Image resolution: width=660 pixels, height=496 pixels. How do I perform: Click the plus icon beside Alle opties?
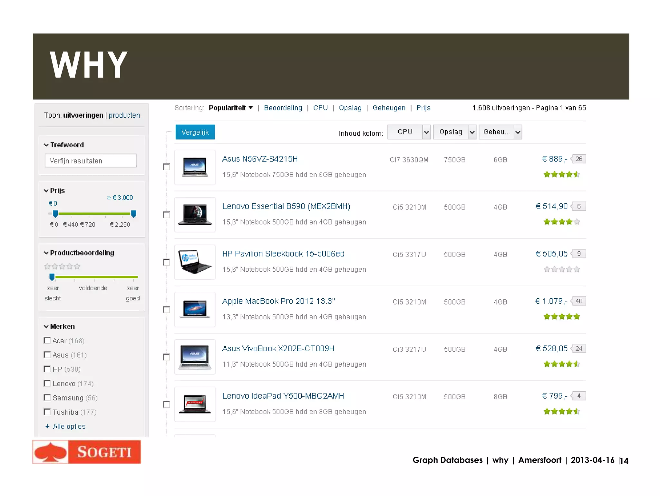[x=47, y=426]
